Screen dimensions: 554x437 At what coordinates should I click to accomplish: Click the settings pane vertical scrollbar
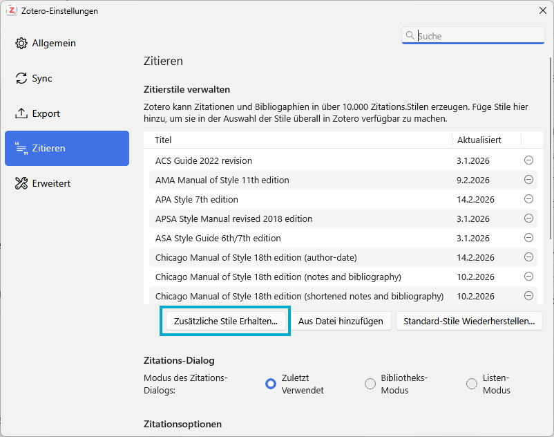point(551,149)
